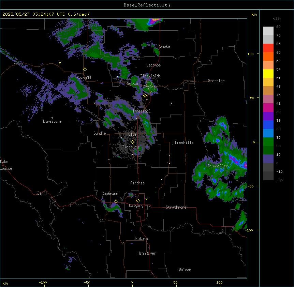The image size is (294, 287).
Task: Click the Sundre town label
Action: 100,133
